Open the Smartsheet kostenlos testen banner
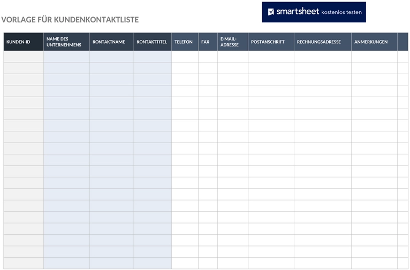 point(314,12)
